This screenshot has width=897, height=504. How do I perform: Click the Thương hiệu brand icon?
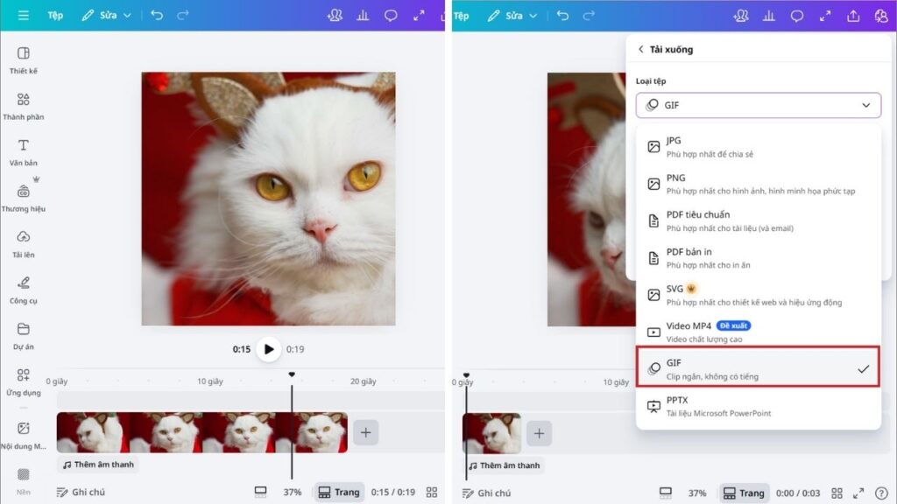click(24, 197)
